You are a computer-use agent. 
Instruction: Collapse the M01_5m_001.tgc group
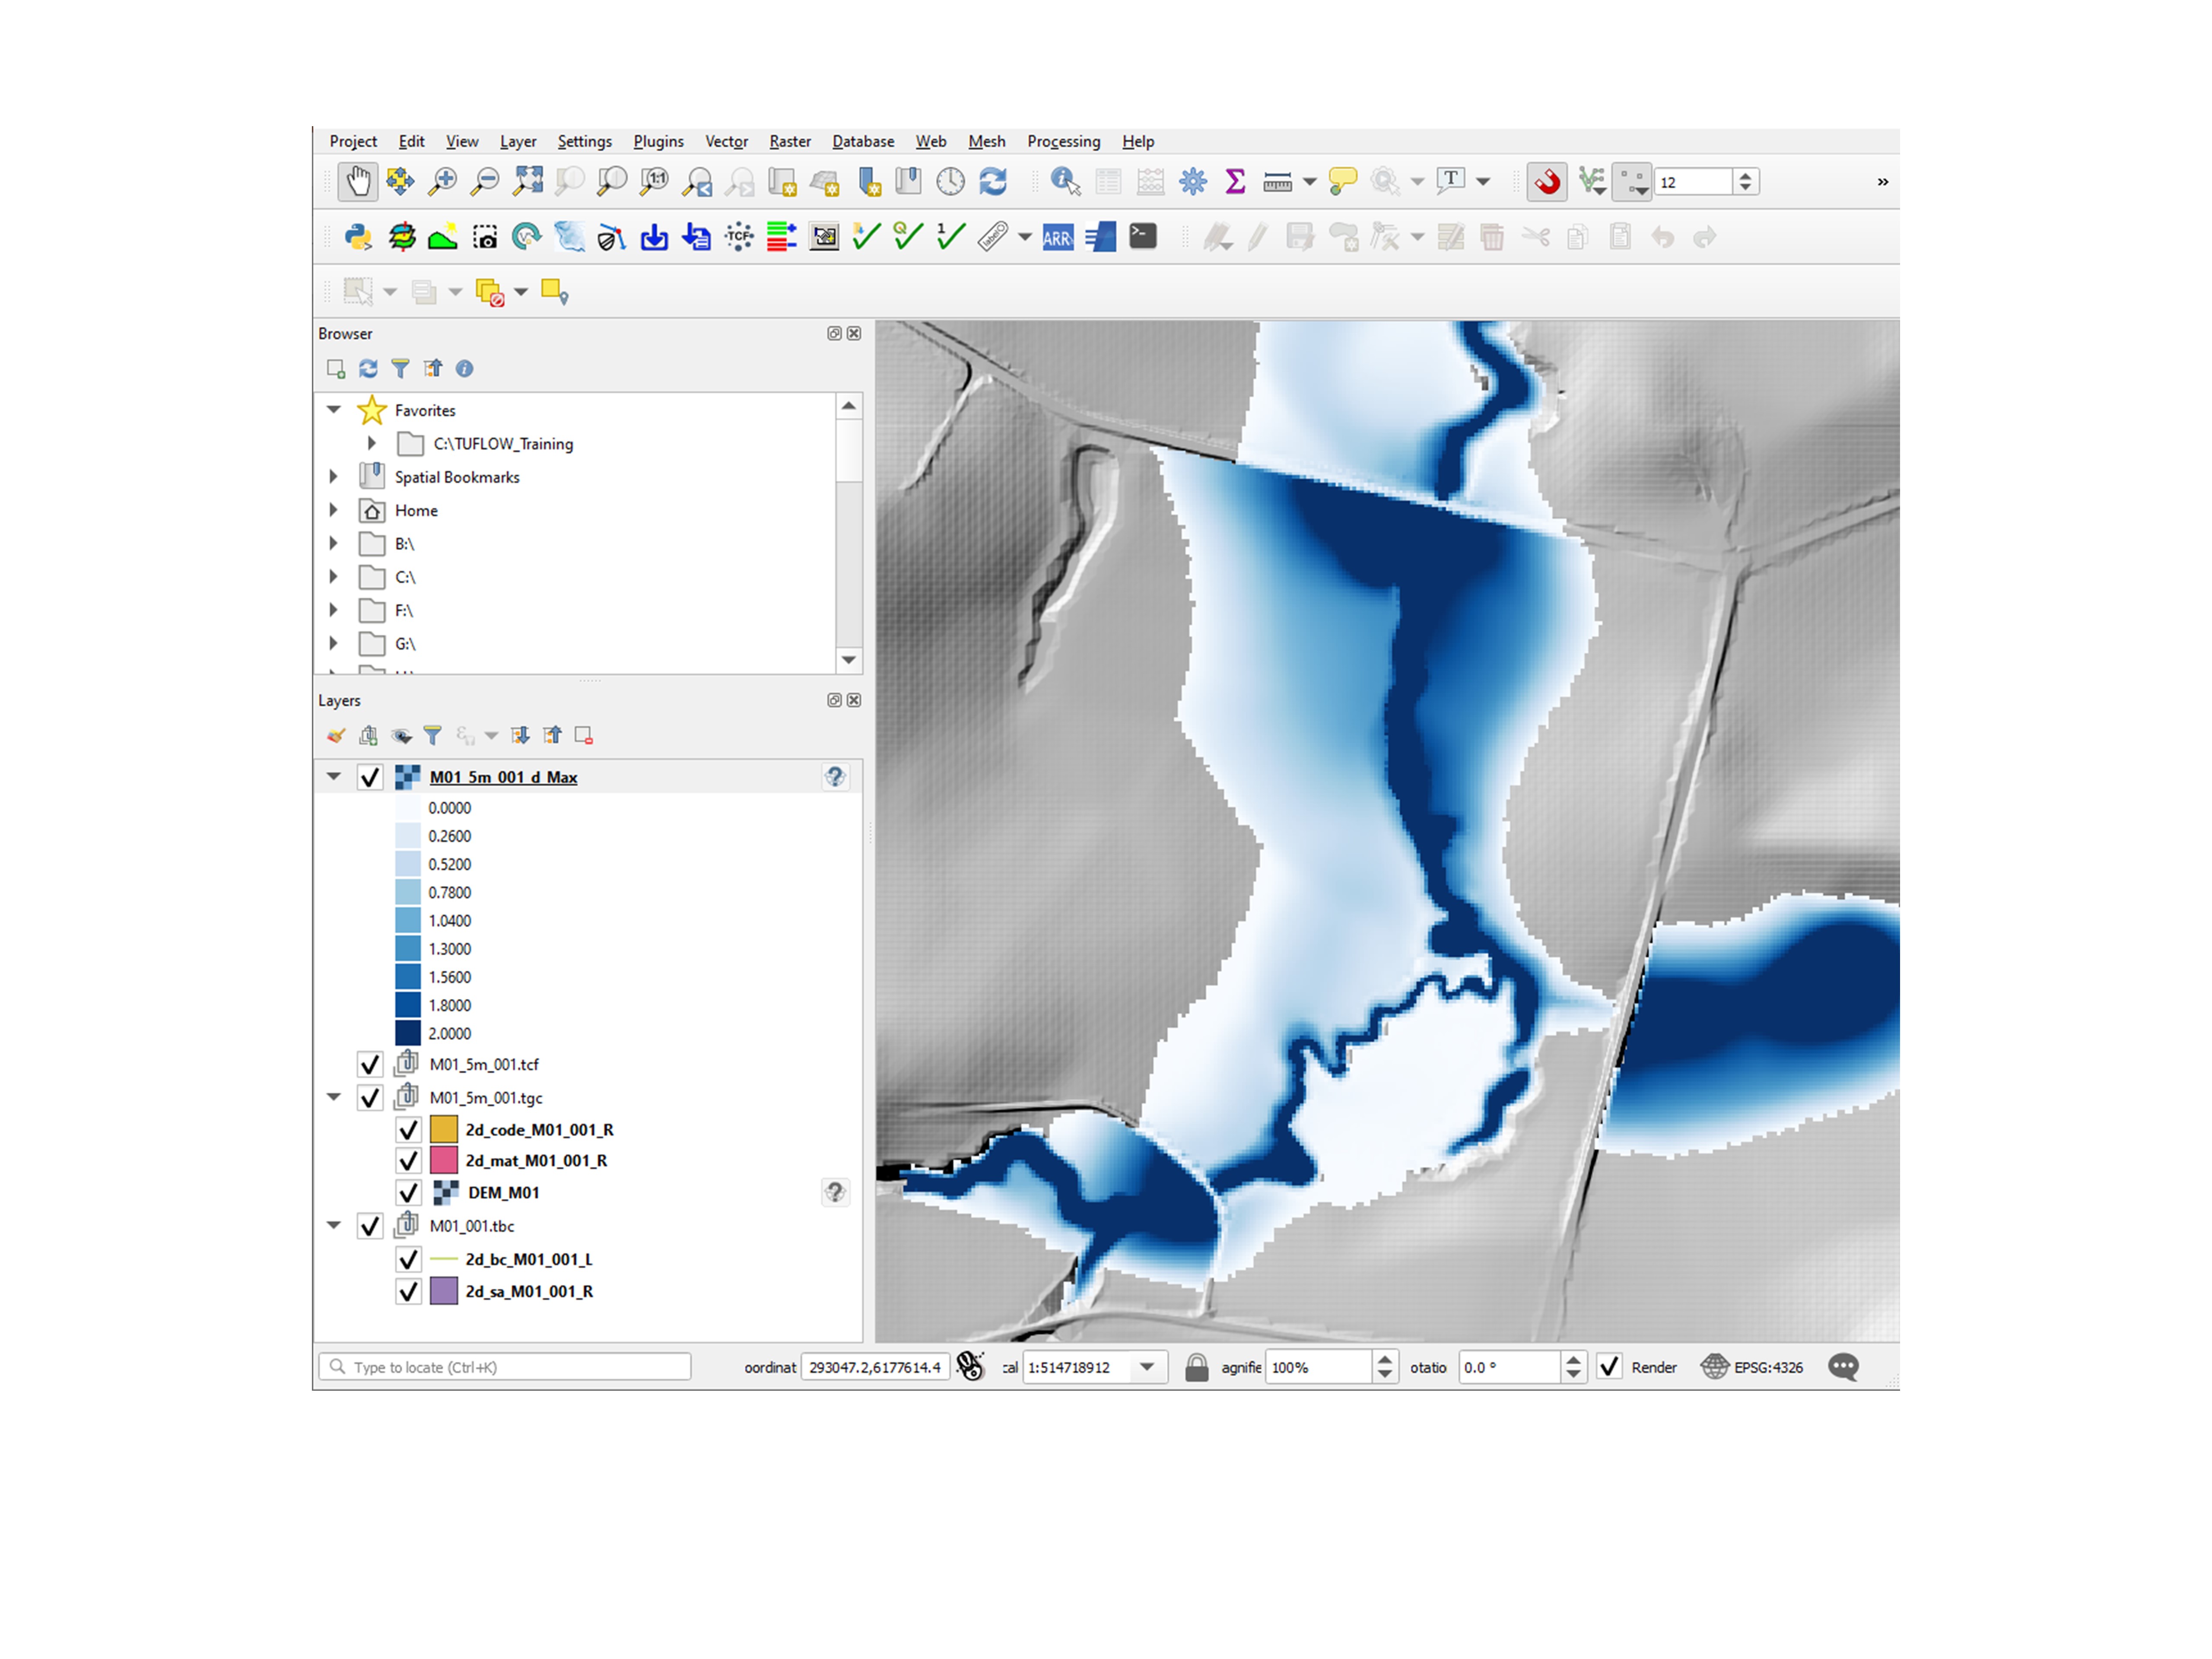click(x=334, y=1097)
